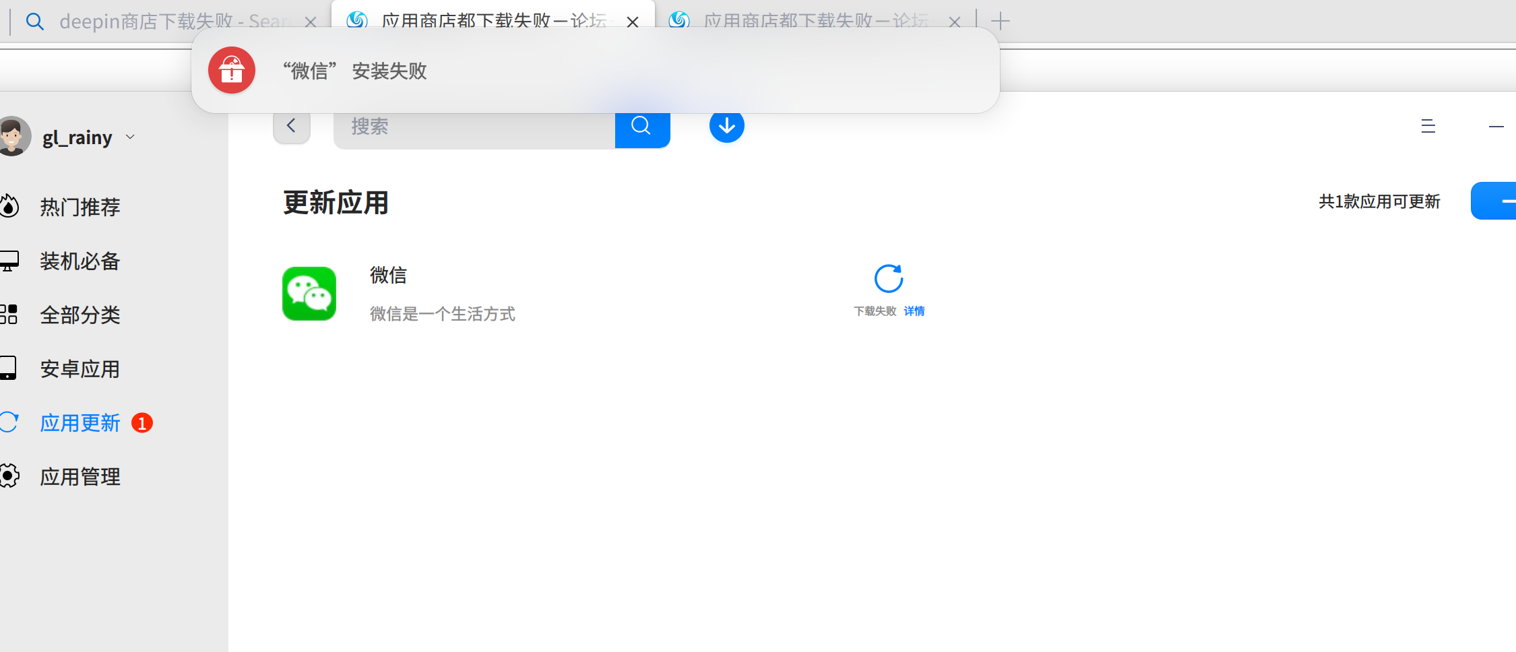
Task: Click the 共1款应用可更新 text
Action: 1379,201
